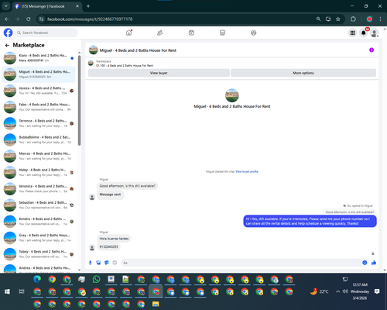Click the Facebook logo
Image resolution: width=387 pixels, height=310 pixels.
[8, 33]
